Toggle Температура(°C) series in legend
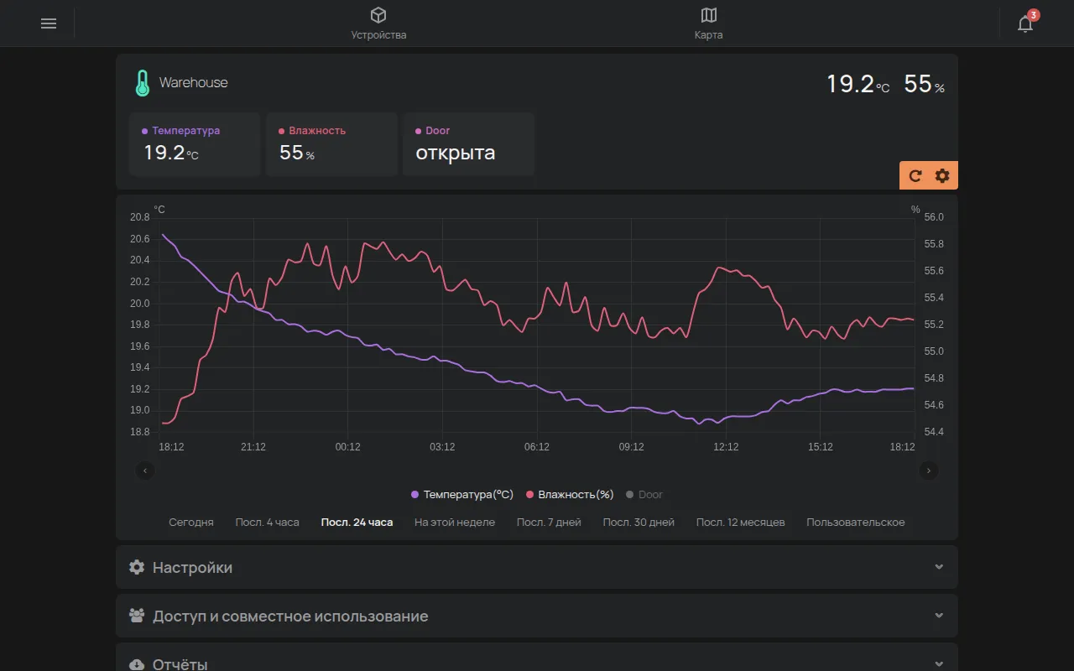This screenshot has width=1074, height=671. pos(462,495)
